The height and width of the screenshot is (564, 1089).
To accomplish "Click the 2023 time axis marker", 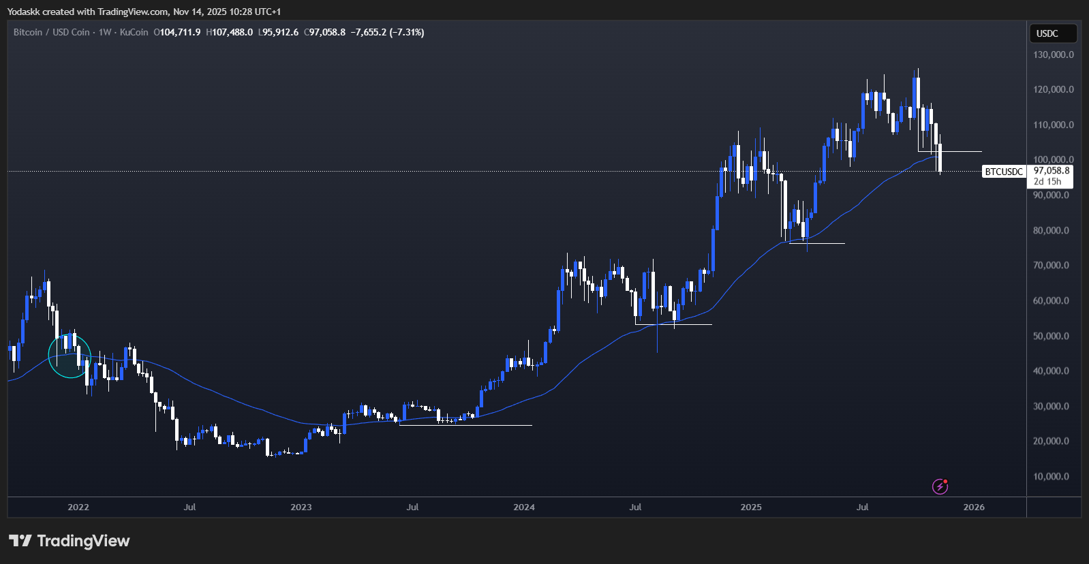I will tap(301, 507).
